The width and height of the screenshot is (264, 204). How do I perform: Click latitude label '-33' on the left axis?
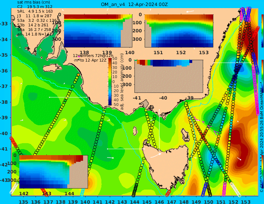click(x=4, y=24)
